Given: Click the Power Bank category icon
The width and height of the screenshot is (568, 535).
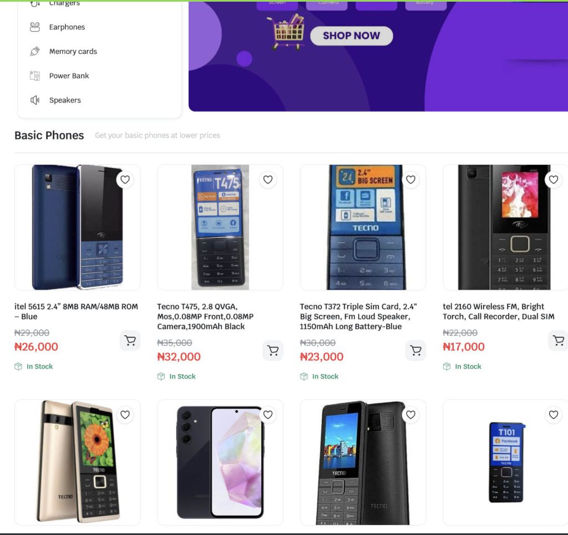Looking at the screenshot, I should tap(35, 76).
